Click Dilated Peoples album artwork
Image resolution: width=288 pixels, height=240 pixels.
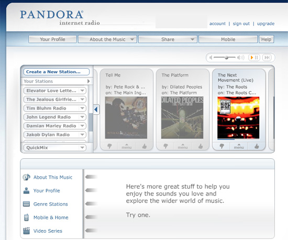(x=182, y=117)
